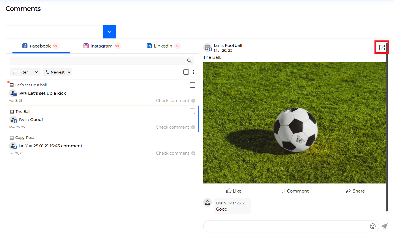Tick checkbox for Let's set up a ball
The width and height of the screenshot is (394, 242).
point(192,85)
